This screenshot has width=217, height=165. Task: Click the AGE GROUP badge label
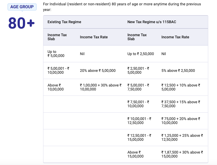(22, 7)
